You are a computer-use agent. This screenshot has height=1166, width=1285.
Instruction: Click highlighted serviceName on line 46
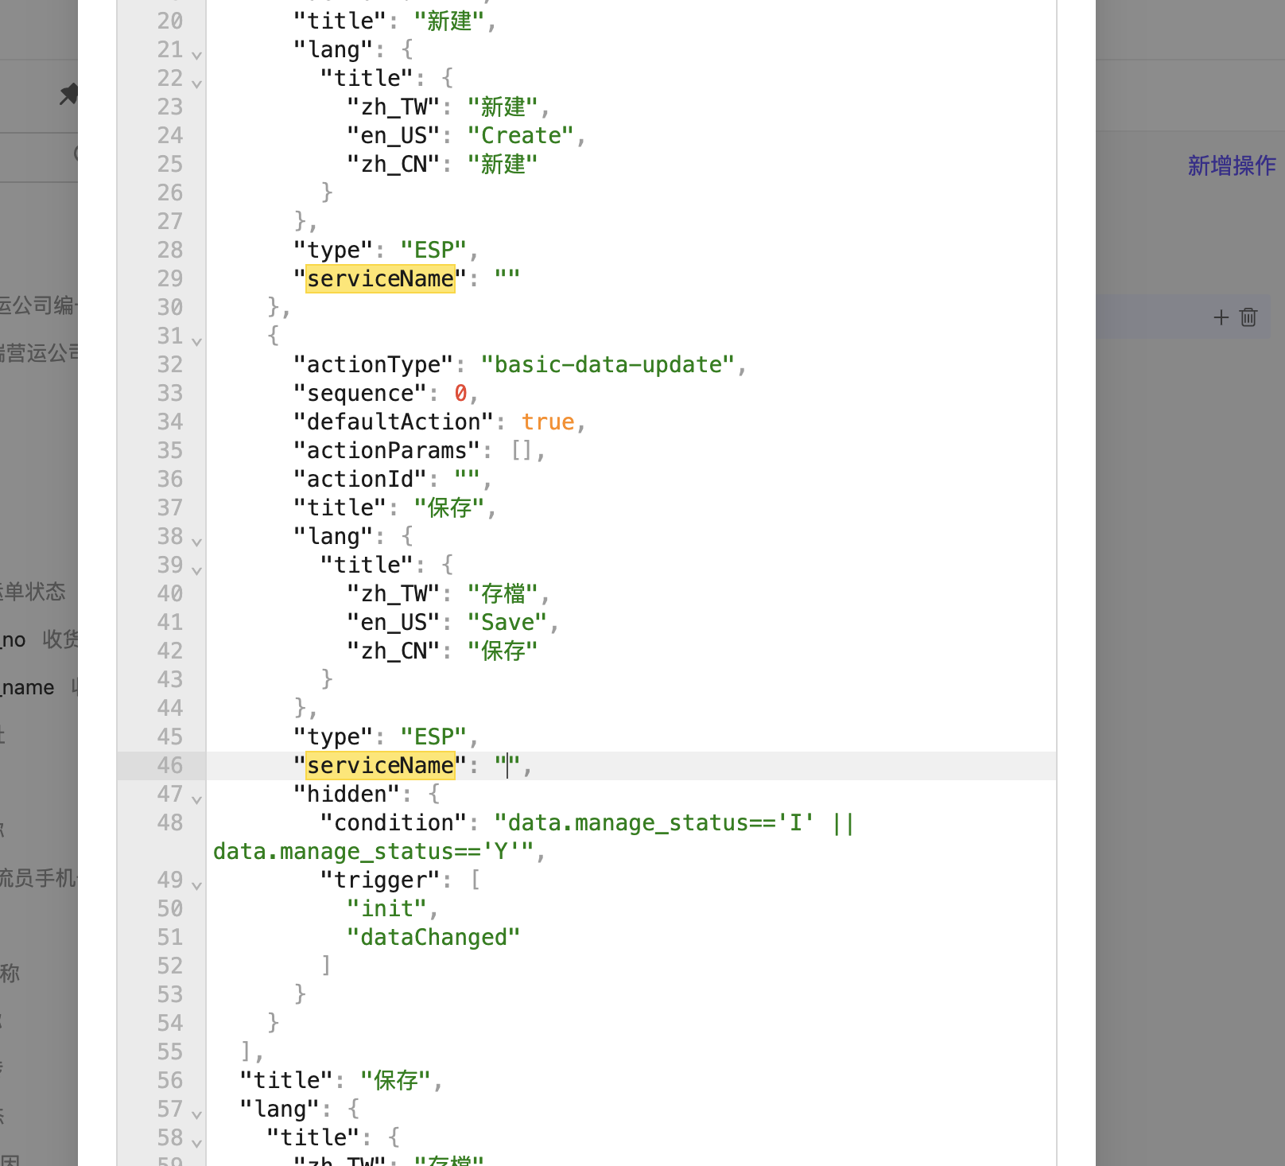[x=380, y=765]
